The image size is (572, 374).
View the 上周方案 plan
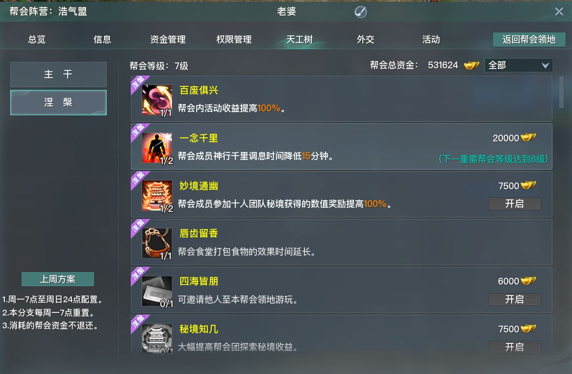[58, 279]
